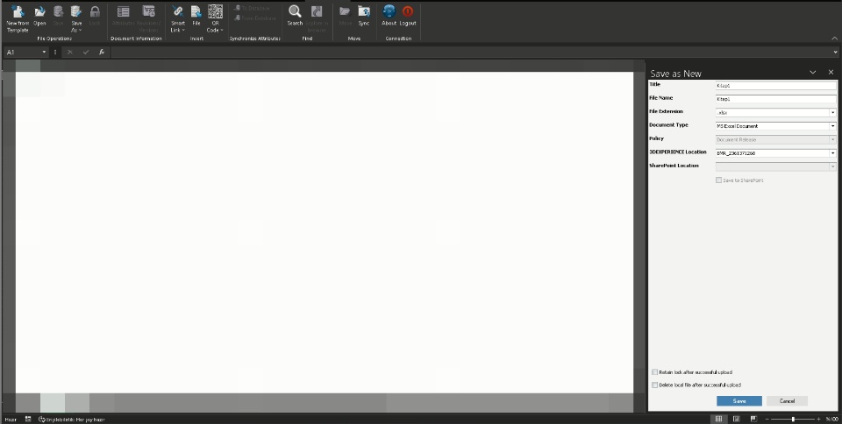
Task: Open a document via Open icon
Action: [39, 11]
